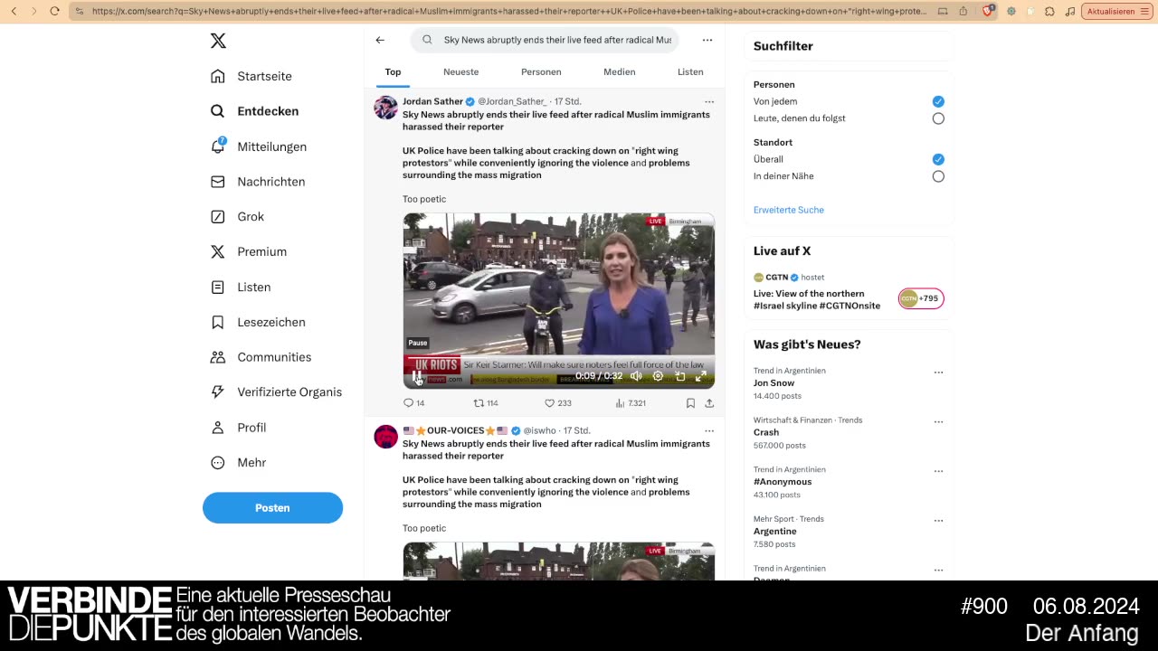Screen dimensions: 1158x651
Task: Reload page in browser toolbar
Action: tap(54, 11)
